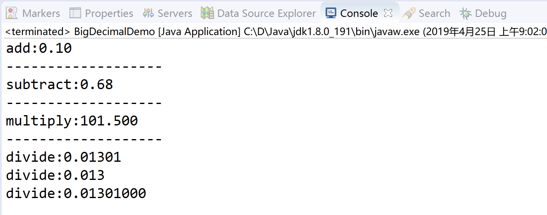Click the Search flashlight icon
This screenshot has height=215, width=547.
(x=409, y=13)
